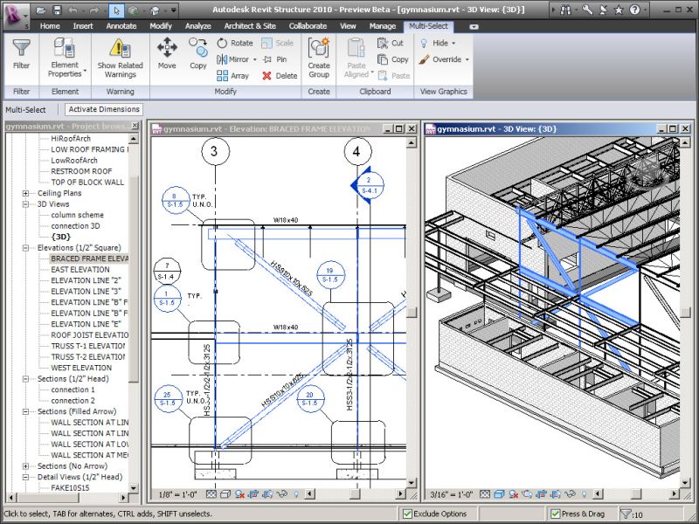The image size is (699, 524).
Task: Toggle Pin on the selected elements
Action: tap(274, 59)
